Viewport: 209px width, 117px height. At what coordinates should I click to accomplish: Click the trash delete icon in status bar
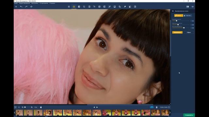[157, 107]
